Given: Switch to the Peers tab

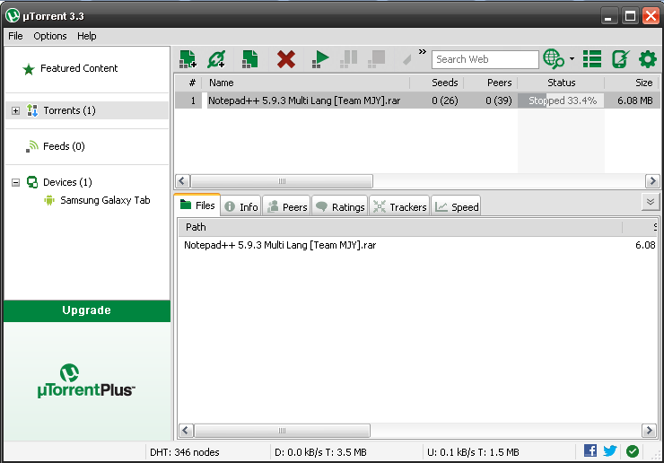Looking at the screenshot, I should [287, 206].
